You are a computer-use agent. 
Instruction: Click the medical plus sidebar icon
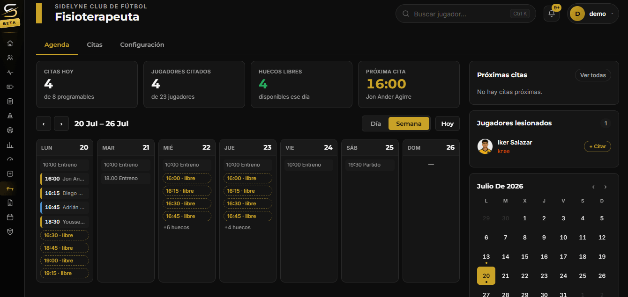coord(10,174)
